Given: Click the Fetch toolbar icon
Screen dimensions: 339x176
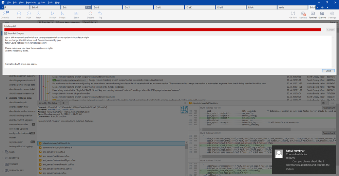Looking at the screenshot, I should tap(38, 14).
